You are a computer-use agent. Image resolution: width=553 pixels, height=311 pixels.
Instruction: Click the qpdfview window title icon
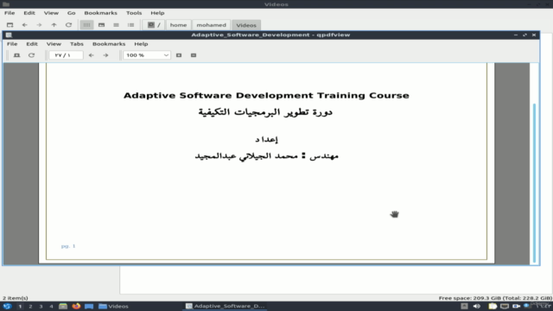pyautogui.click(x=9, y=35)
